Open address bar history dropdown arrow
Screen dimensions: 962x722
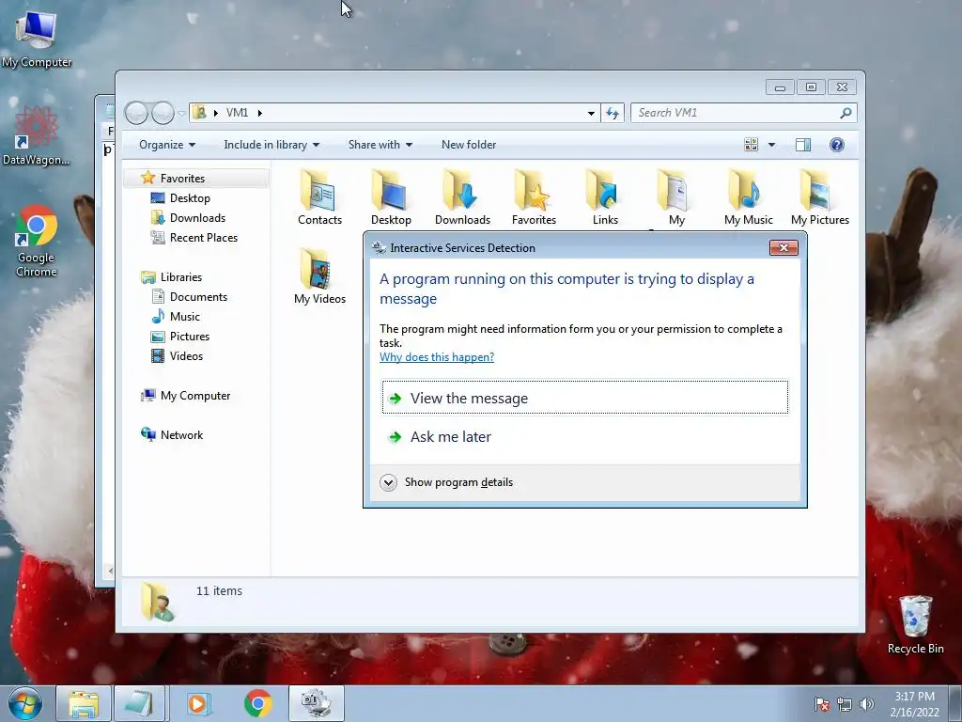[x=591, y=113]
